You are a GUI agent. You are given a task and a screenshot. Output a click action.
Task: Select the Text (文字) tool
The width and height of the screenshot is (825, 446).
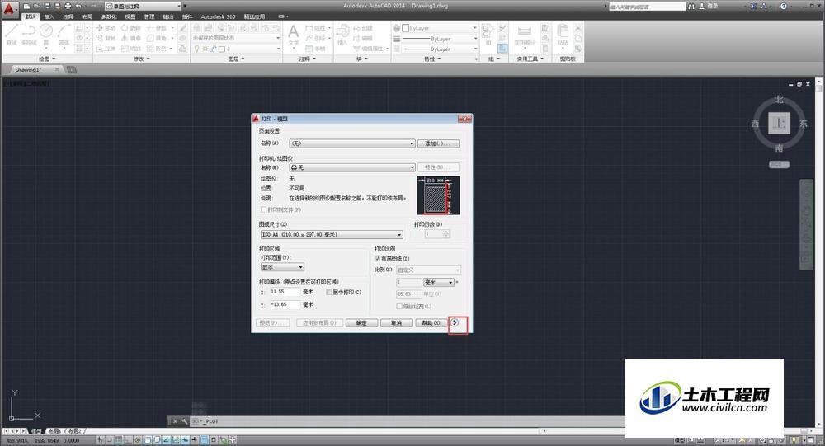[x=294, y=35]
